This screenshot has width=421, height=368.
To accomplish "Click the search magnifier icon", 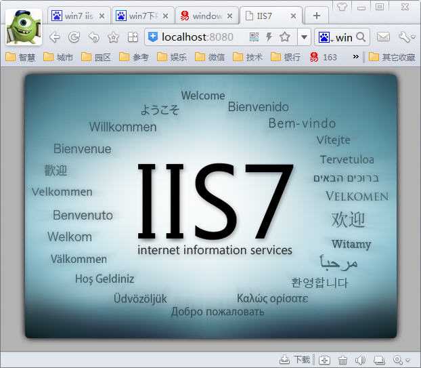I will pos(361,37).
